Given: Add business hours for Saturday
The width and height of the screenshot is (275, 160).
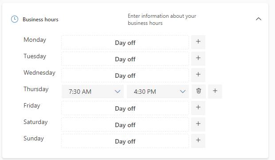Looking at the screenshot, I should 198,124.
